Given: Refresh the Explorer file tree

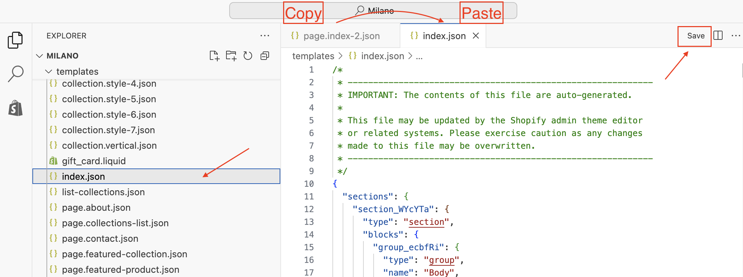Looking at the screenshot, I should coord(248,56).
